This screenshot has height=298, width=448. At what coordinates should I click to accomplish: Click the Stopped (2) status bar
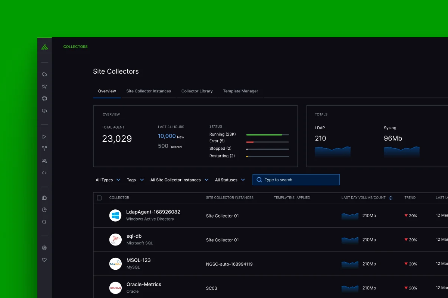coord(267,149)
